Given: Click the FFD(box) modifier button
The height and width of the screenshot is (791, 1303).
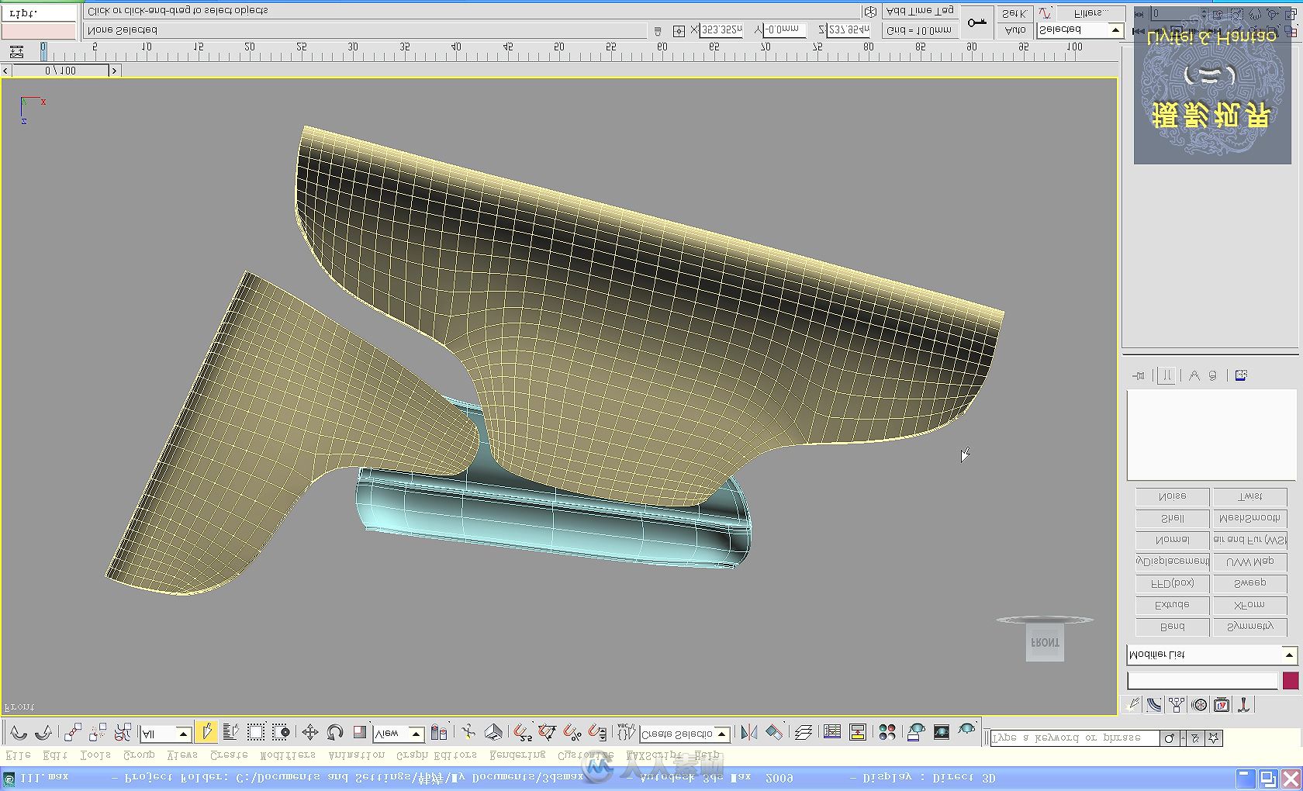Looking at the screenshot, I should point(1172,583).
